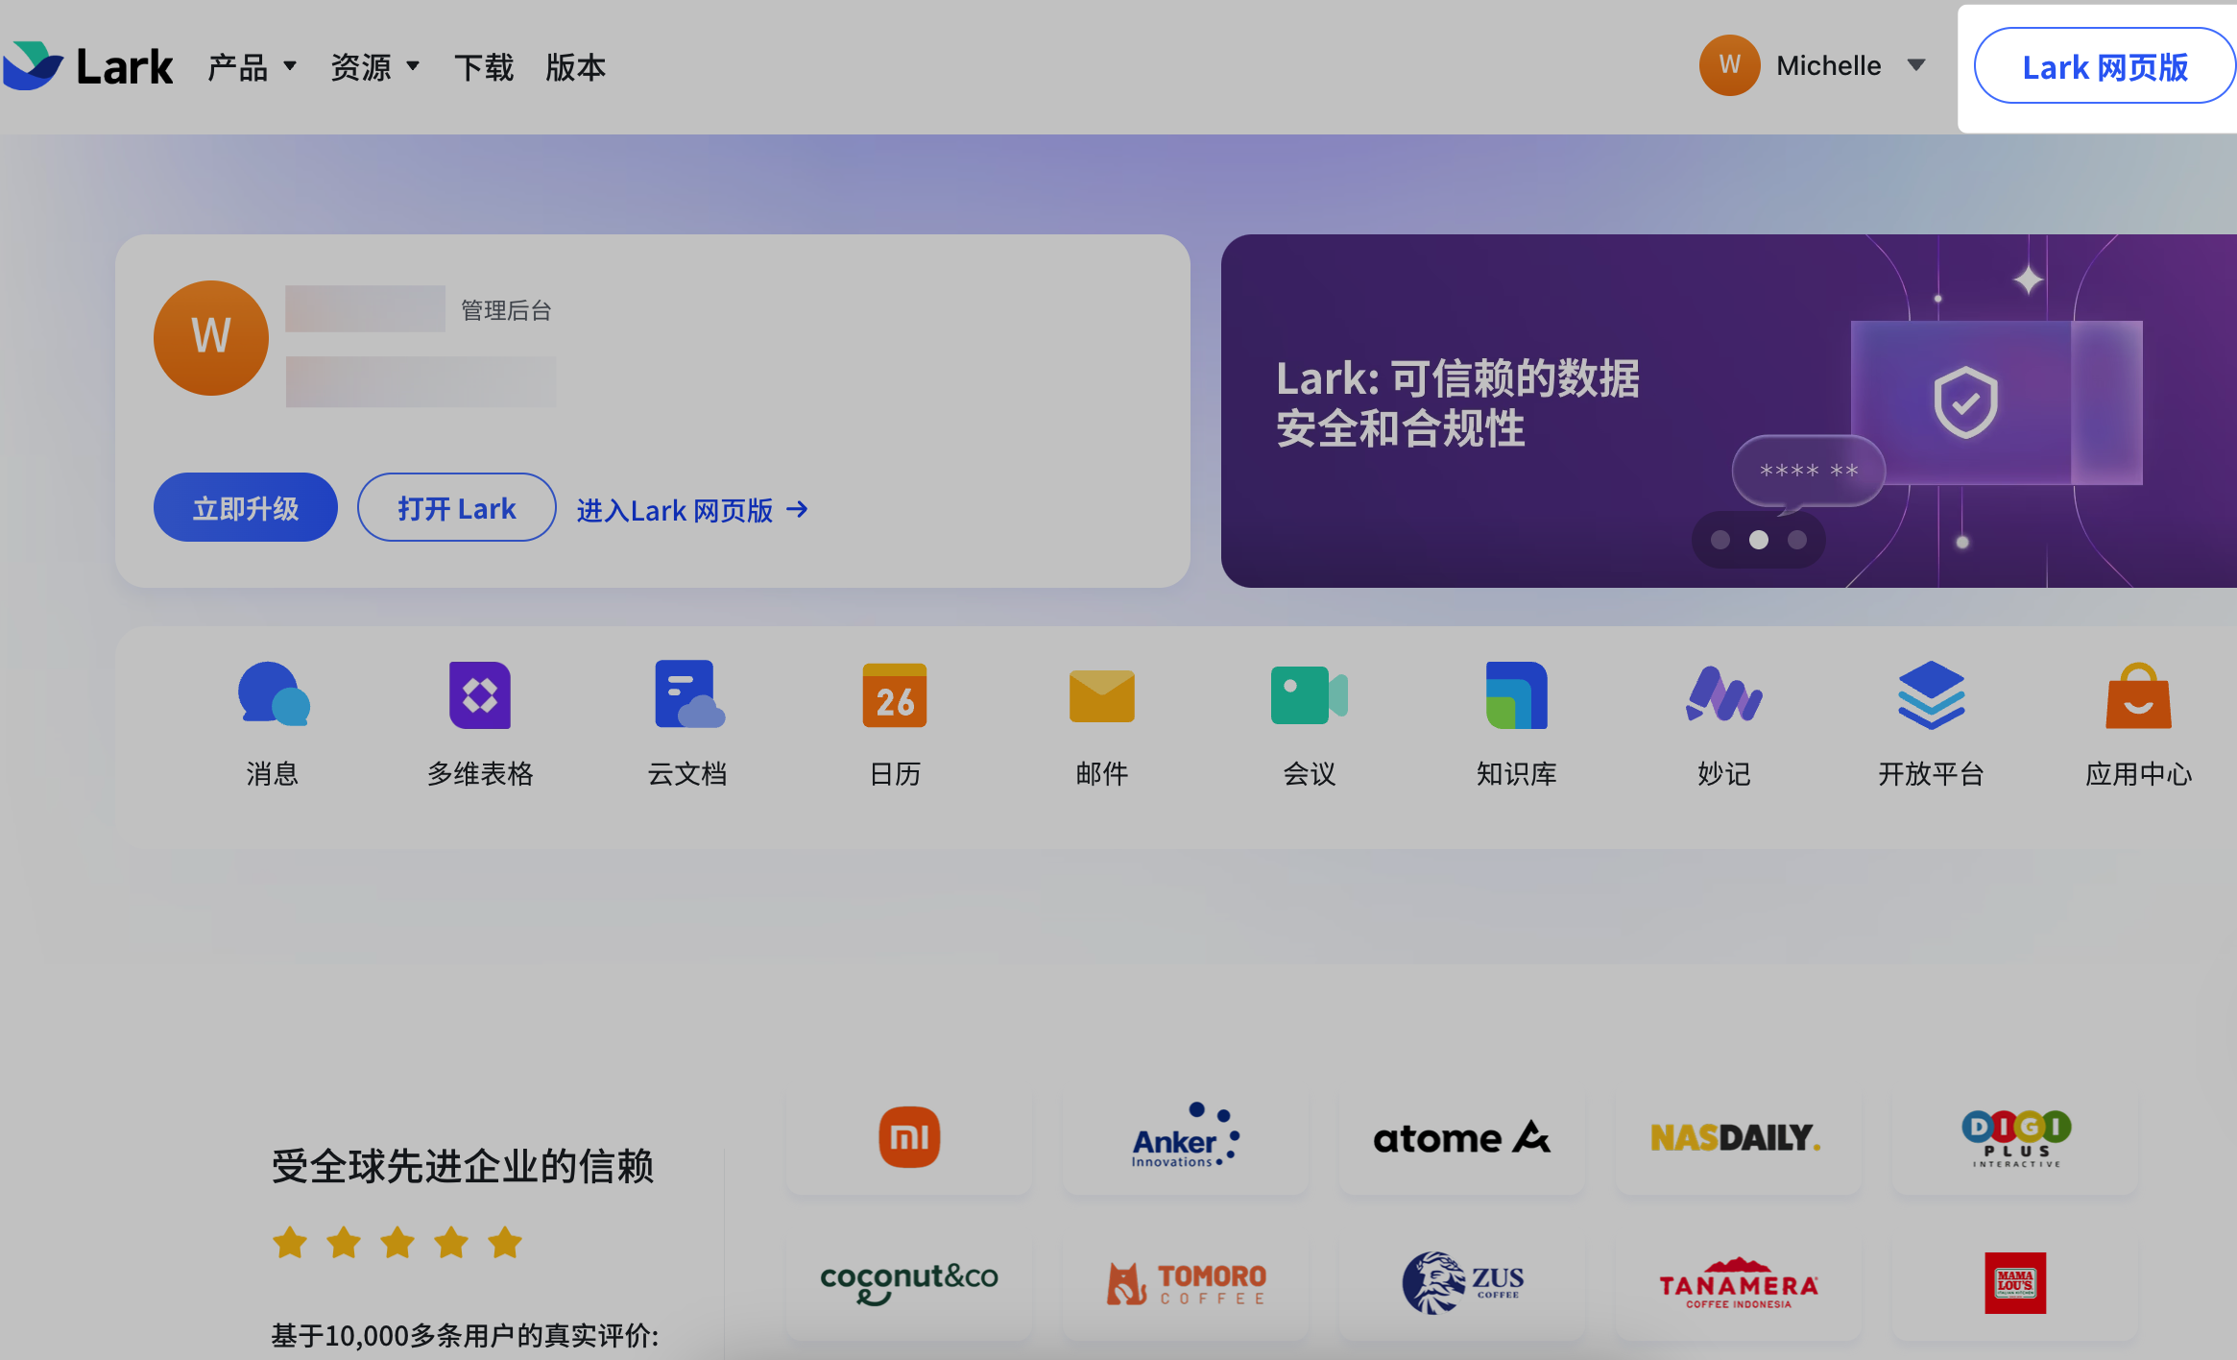This screenshot has height=1360, width=2237.
Task: Go to the 下载 download page
Action: (x=484, y=67)
